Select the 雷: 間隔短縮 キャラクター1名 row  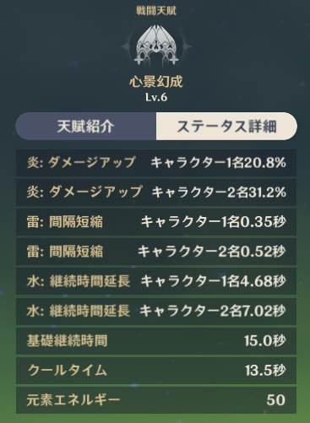(156, 222)
